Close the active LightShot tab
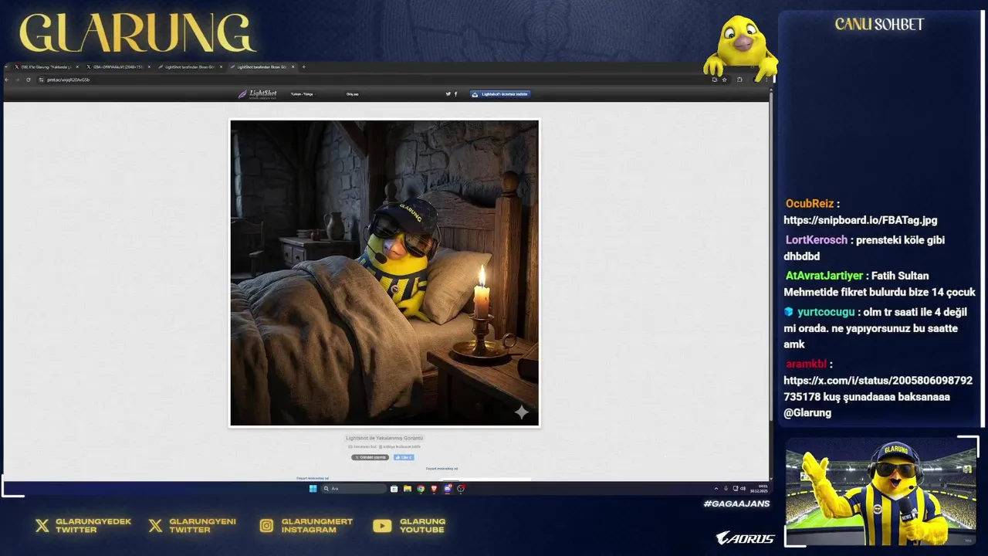Viewport: 988px width, 556px height. [x=293, y=67]
